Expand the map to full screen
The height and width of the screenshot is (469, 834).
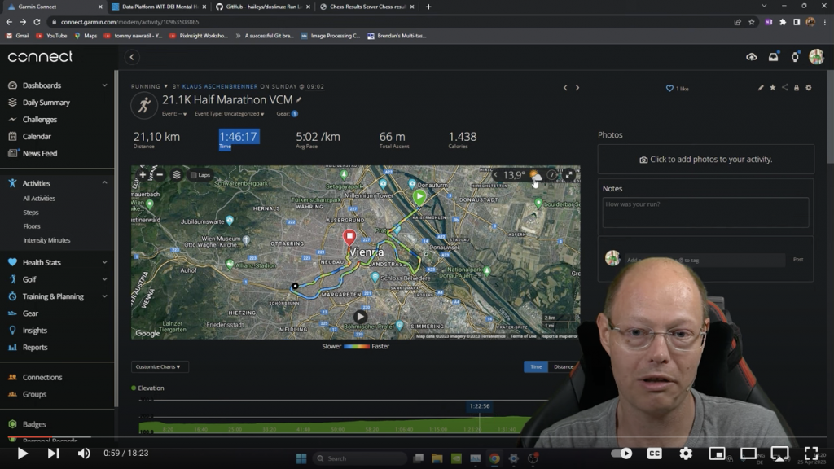[569, 174]
